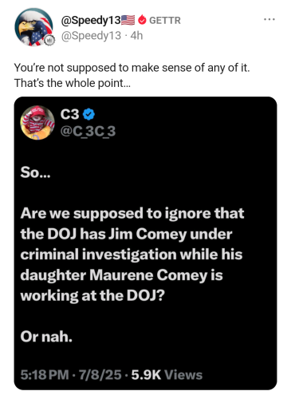Select the gray GETTR label

165,21
